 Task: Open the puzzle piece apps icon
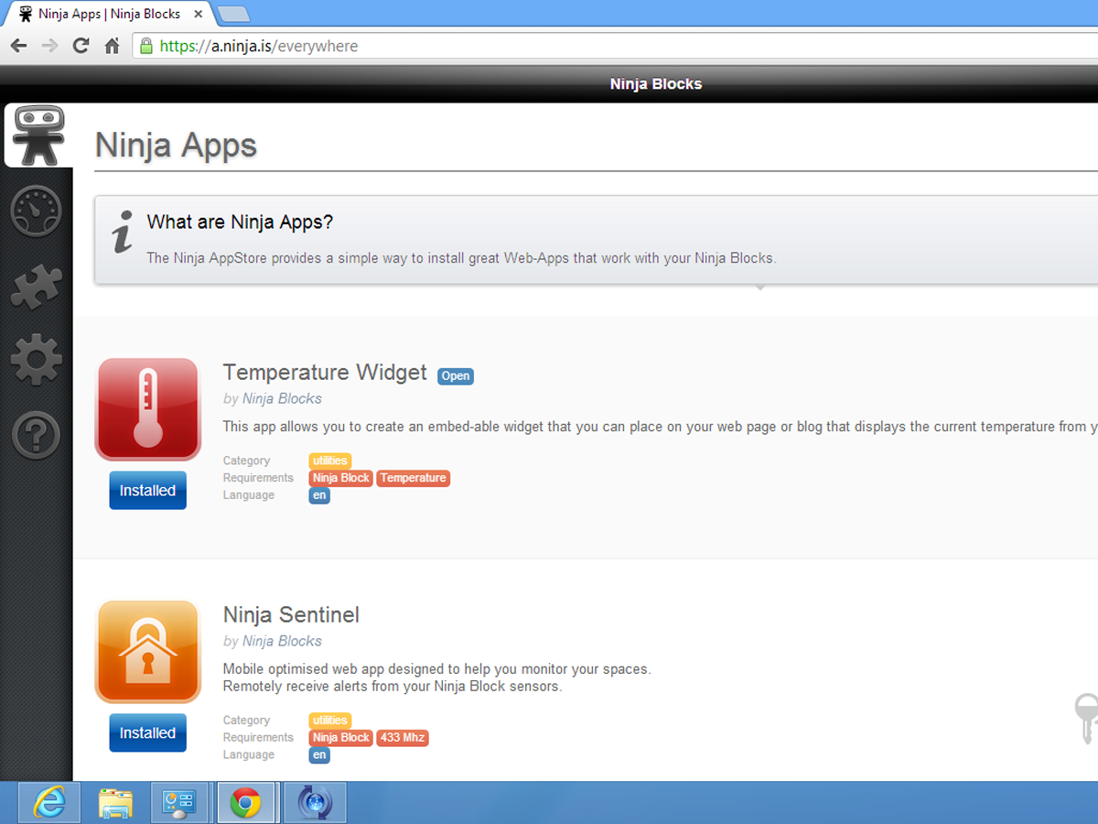[37, 287]
